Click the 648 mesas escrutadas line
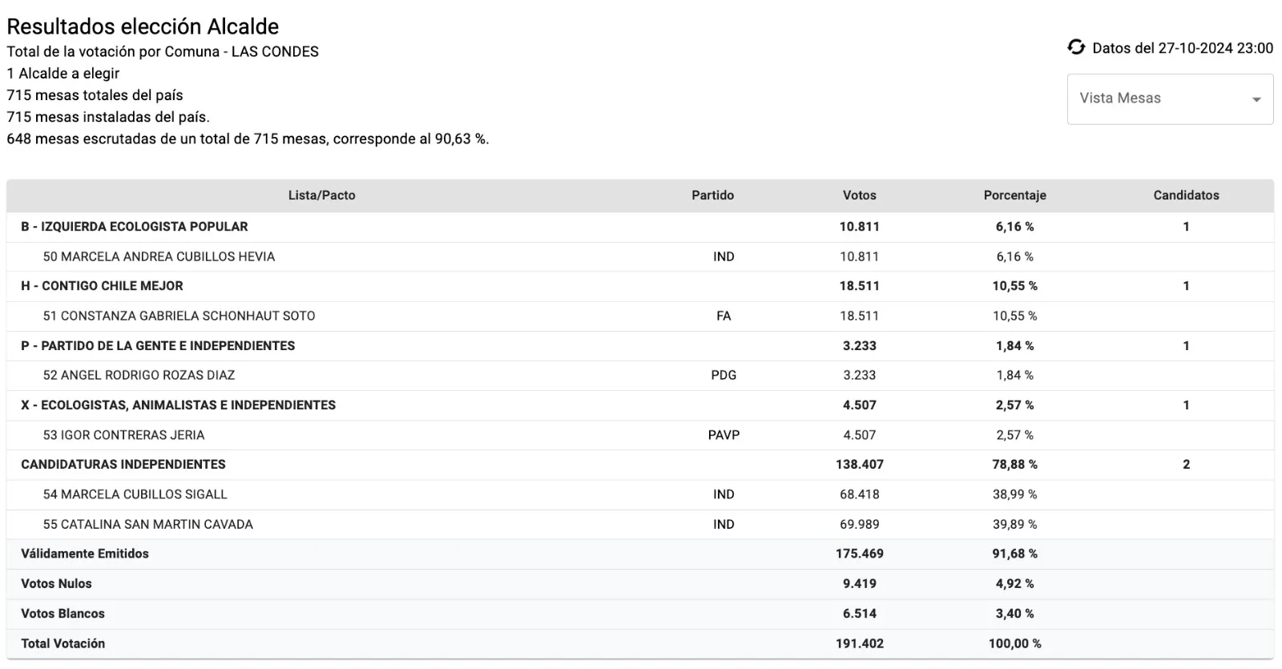This screenshot has width=1282, height=669. tap(248, 139)
